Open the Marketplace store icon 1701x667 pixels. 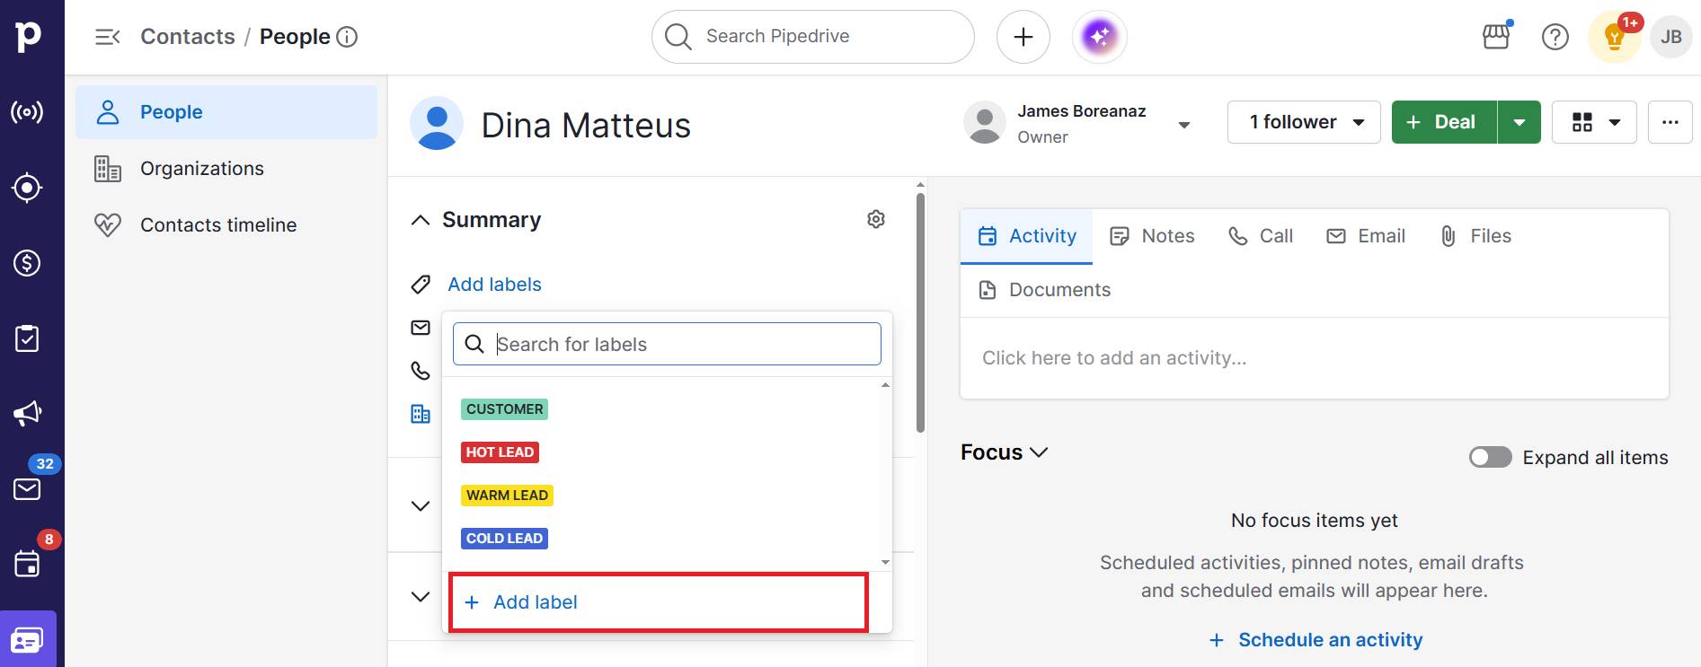pos(1496,37)
